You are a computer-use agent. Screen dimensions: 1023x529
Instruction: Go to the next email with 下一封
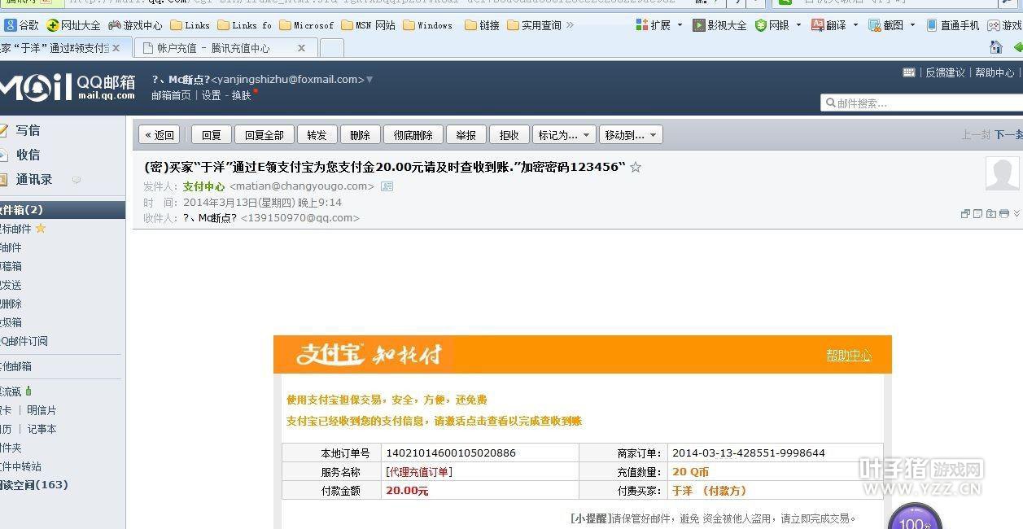[x=1008, y=135]
